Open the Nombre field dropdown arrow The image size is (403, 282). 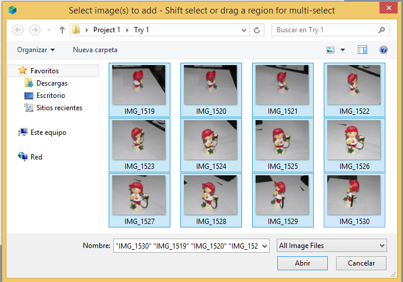pos(265,246)
